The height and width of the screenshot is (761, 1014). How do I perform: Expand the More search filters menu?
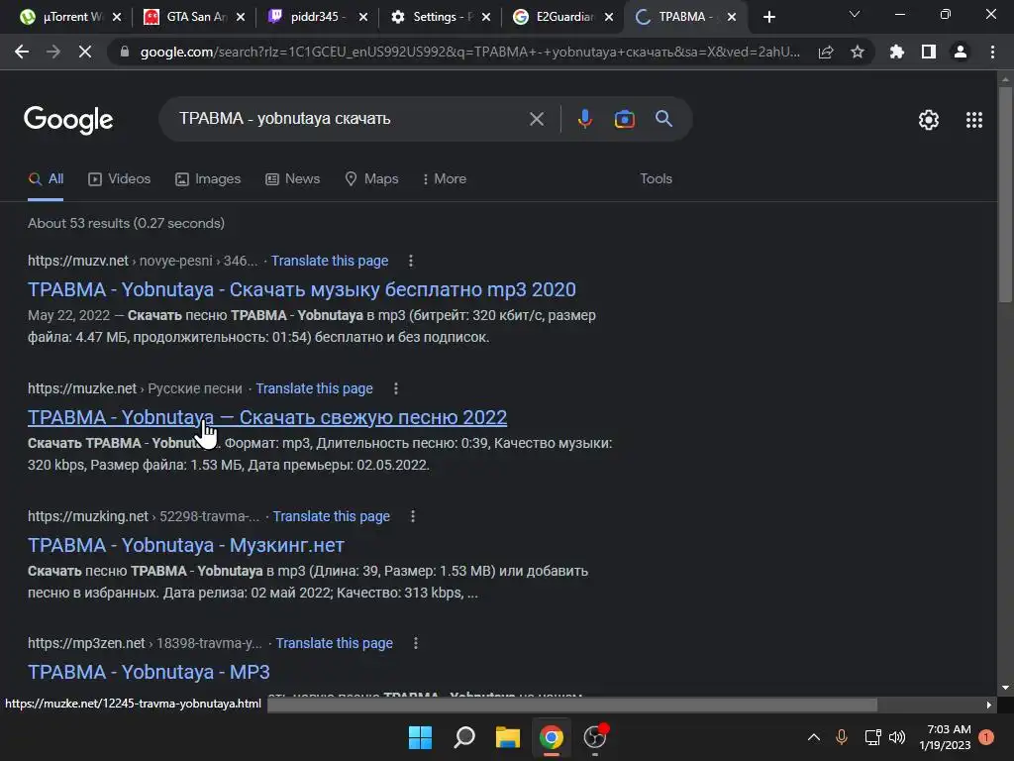(x=444, y=178)
